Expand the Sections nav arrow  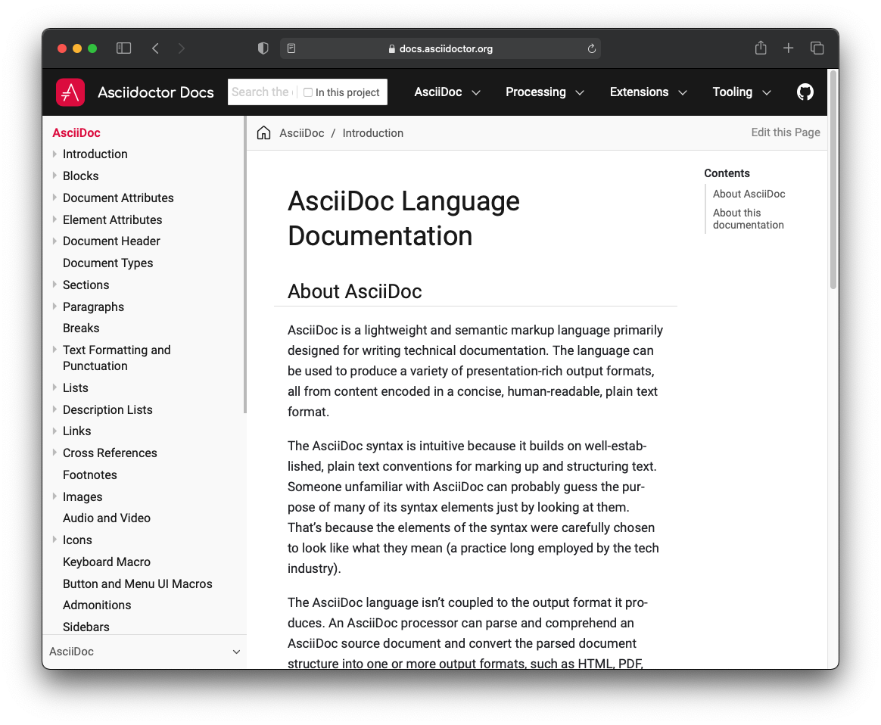(54, 284)
